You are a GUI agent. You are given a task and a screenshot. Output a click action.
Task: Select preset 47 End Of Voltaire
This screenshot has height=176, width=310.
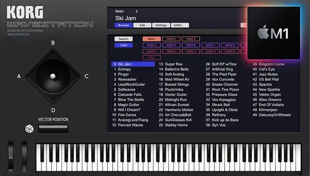(x=268, y=105)
